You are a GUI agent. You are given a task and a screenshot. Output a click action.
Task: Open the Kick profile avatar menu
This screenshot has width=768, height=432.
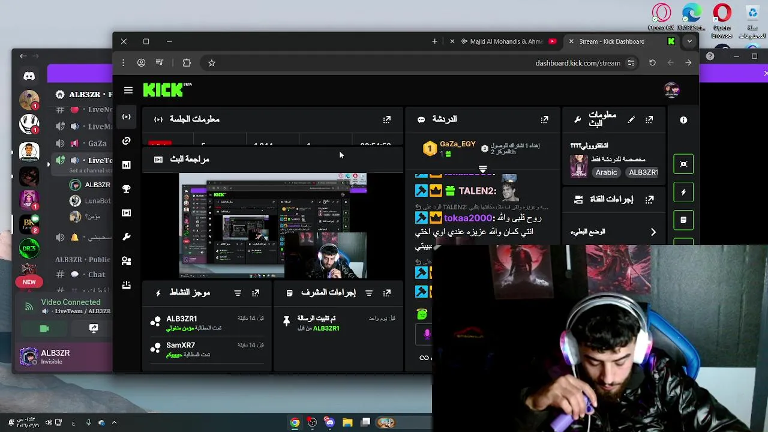click(x=671, y=90)
